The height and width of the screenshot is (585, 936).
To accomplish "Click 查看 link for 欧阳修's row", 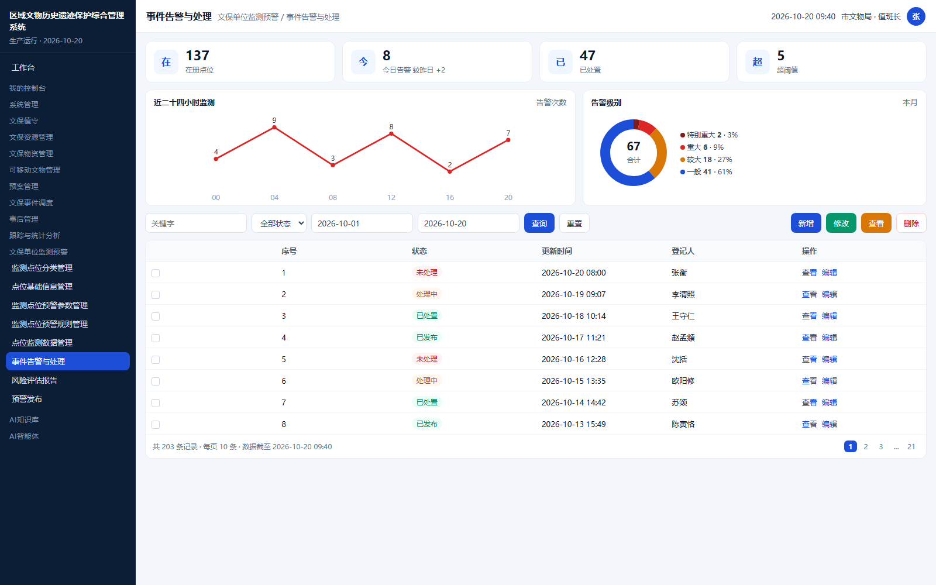I will pyautogui.click(x=810, y=381).
